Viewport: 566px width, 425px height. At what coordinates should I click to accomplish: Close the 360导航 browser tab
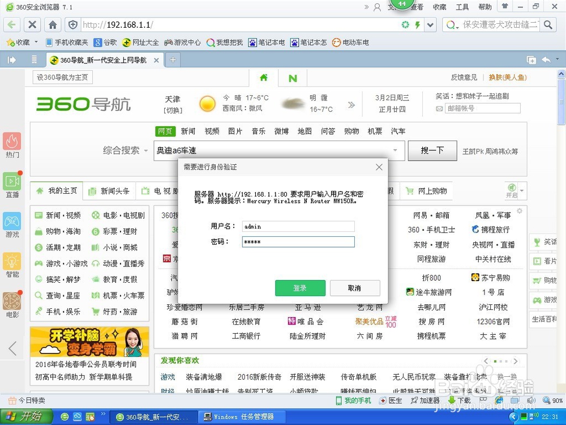point(156,61)
